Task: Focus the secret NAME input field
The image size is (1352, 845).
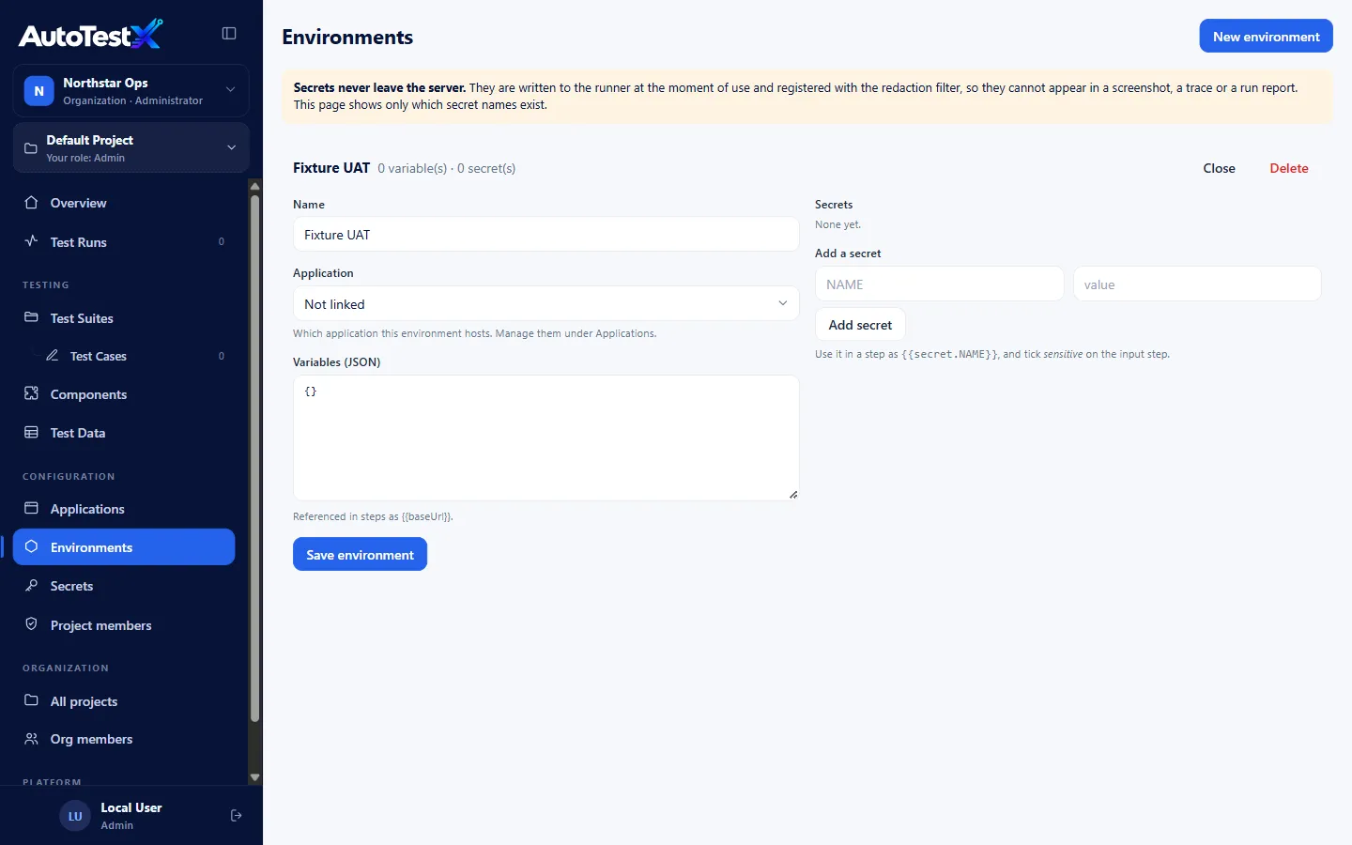Action: click(939, 284)
